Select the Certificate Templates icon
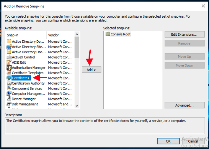 click(9, 73)
